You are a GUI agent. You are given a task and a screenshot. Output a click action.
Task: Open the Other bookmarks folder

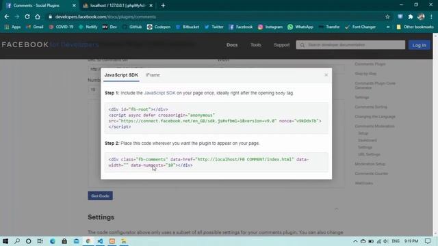click(415, 27)
